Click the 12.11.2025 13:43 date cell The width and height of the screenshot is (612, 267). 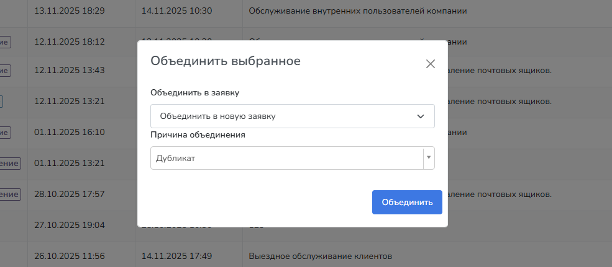coord(70,70)
